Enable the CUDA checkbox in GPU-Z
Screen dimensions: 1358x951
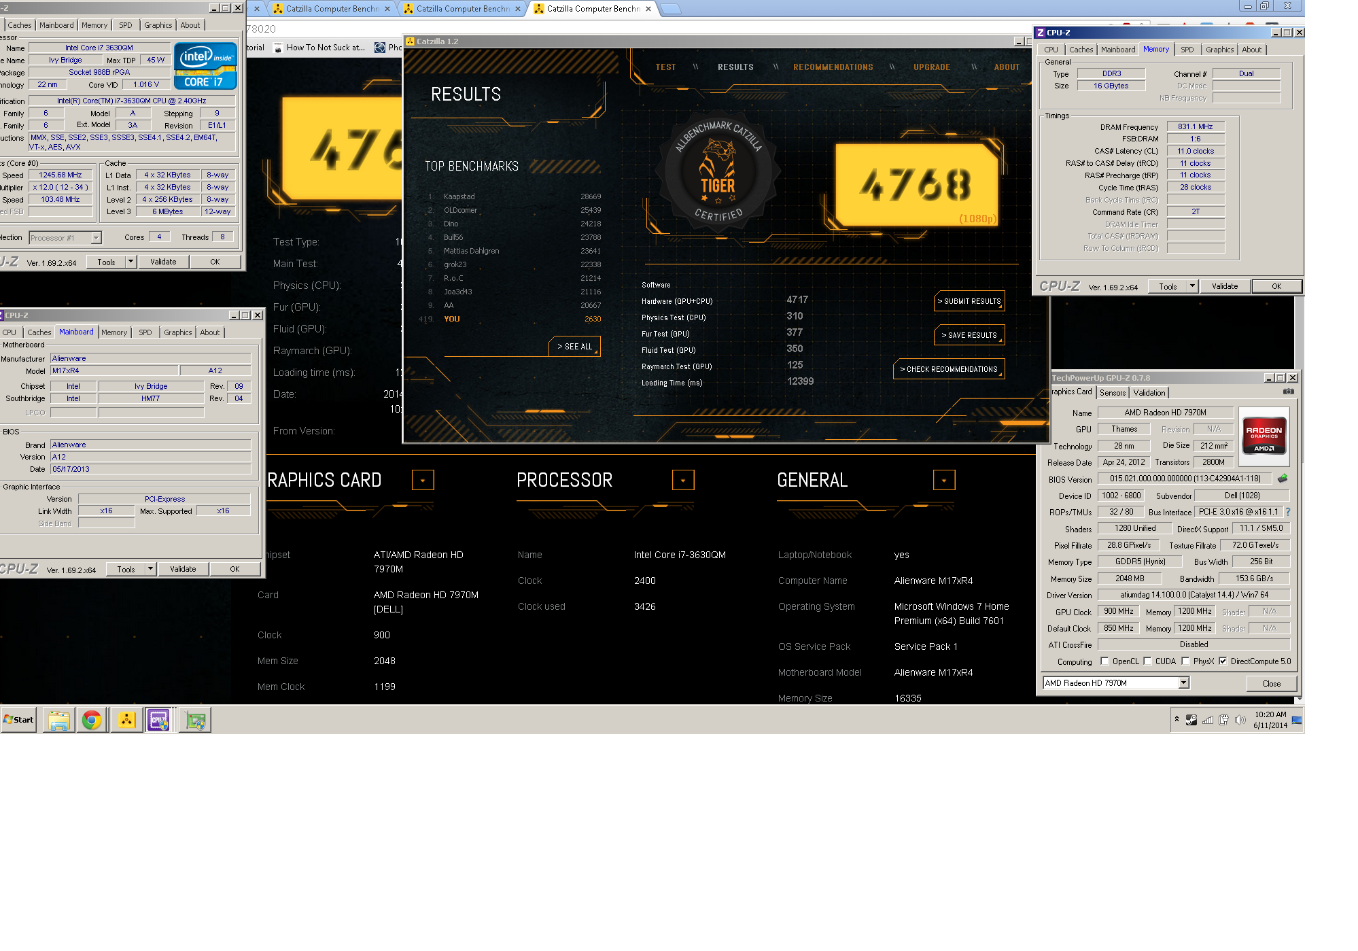1147,661
